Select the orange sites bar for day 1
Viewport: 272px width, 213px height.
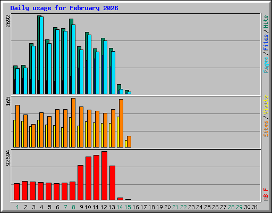click(18, 126)
